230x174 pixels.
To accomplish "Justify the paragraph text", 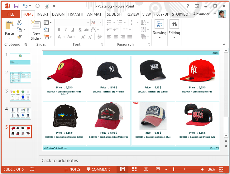I will click(x=130, y=37).
